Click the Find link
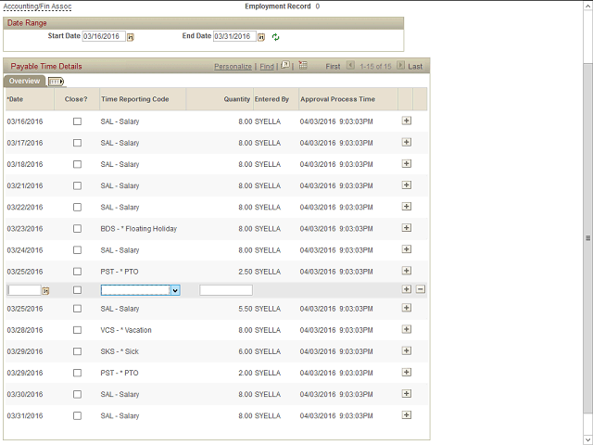 point(266,67)
